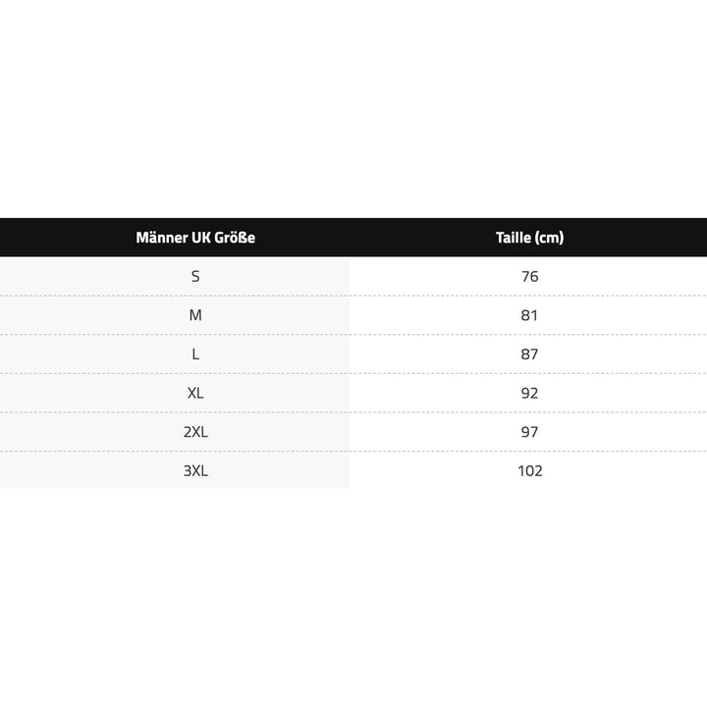This screenshot has width=707, height=707.
Task: Click the word UK in the header
Action: point(199,238)
